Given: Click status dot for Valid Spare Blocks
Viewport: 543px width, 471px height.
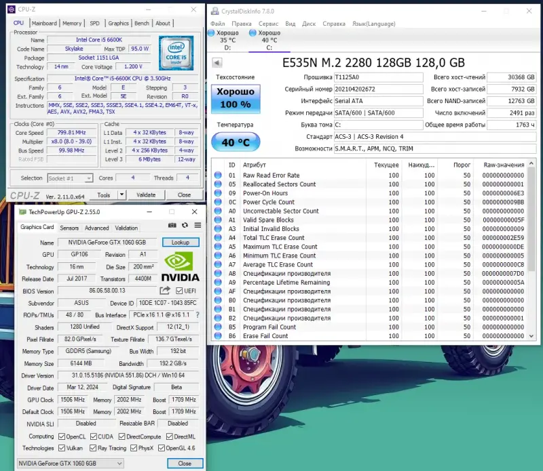Looking at the screenshot, I should point(218,220).
